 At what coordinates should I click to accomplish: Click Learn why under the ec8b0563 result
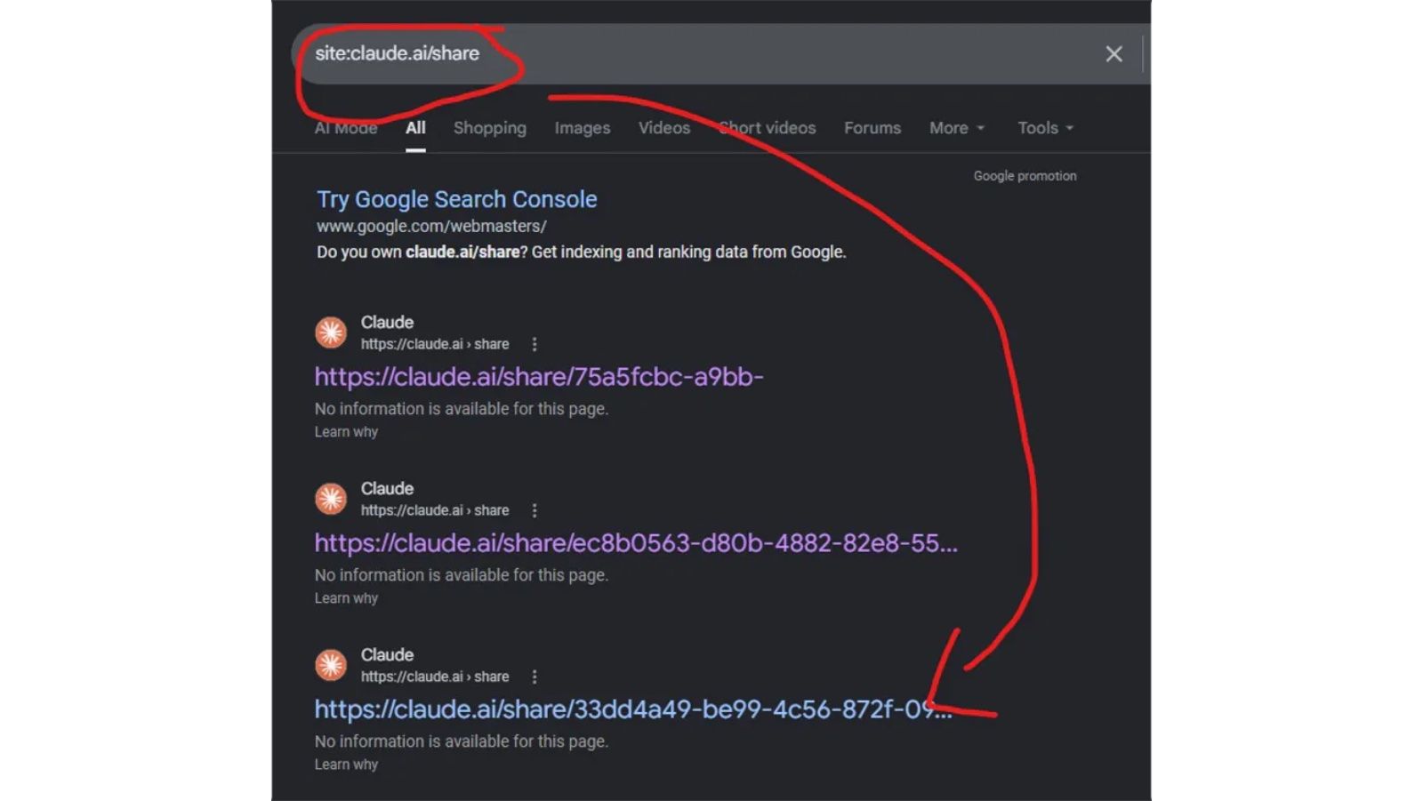click(x=346, y=598)
